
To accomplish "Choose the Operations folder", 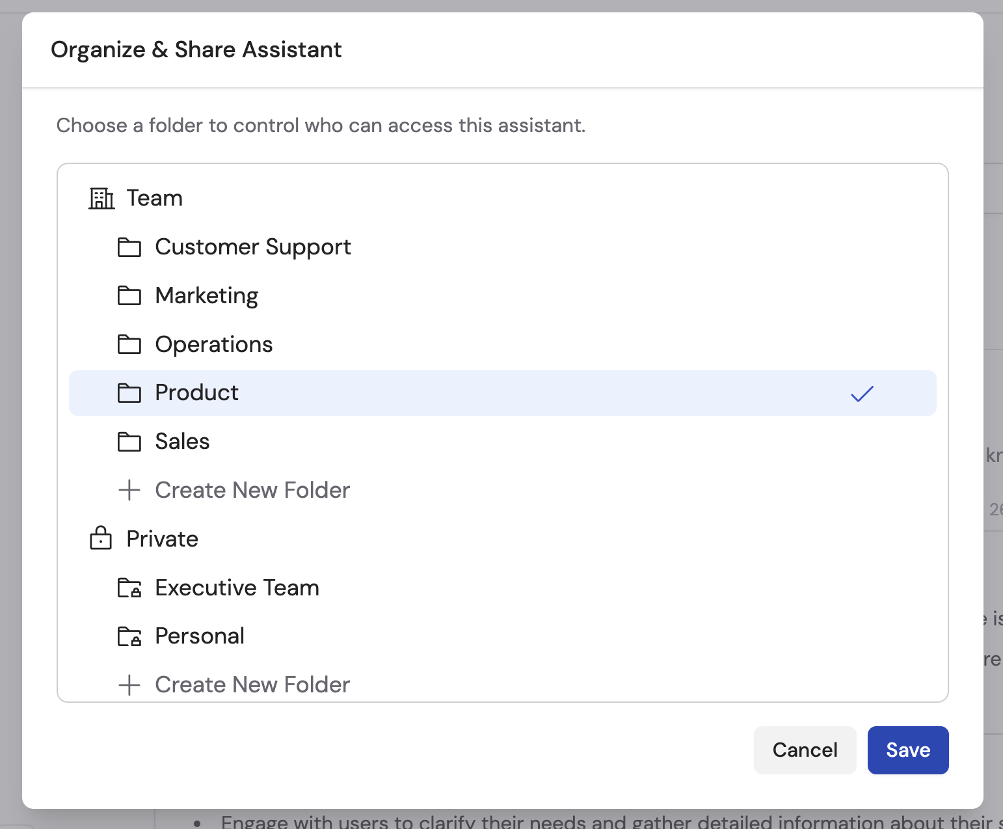I will coord(213,345).
